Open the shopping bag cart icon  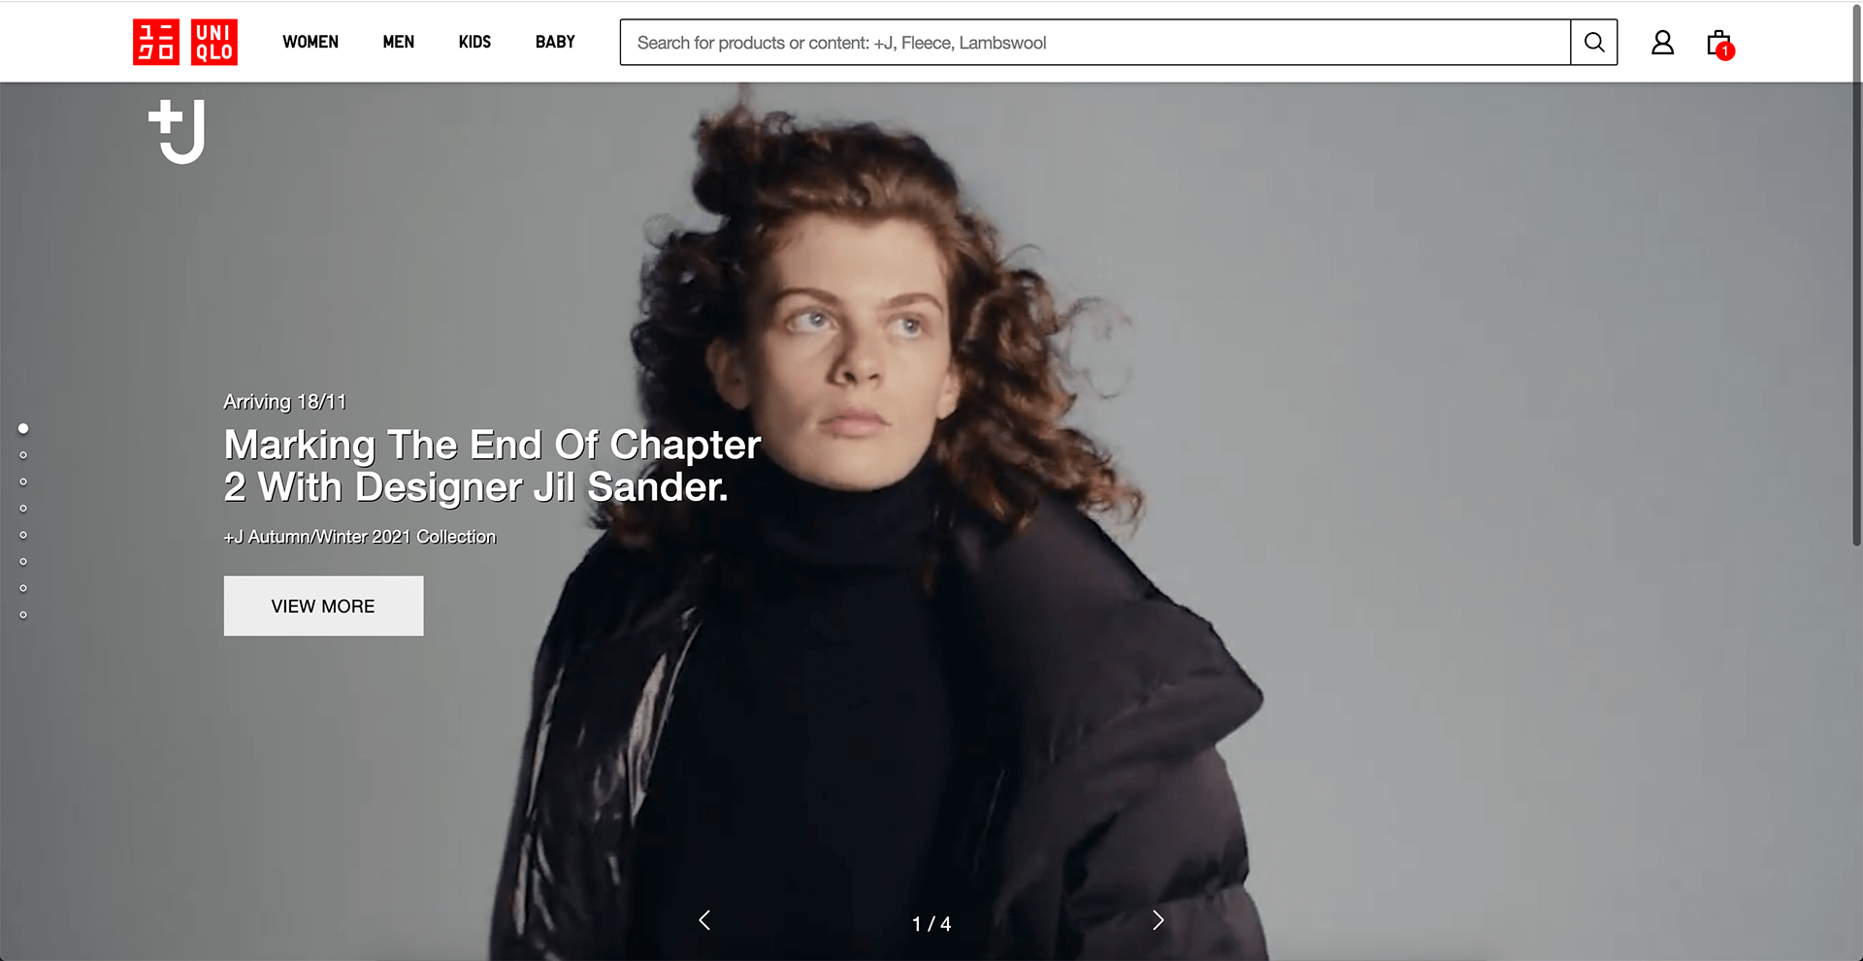coord(1719,44)
